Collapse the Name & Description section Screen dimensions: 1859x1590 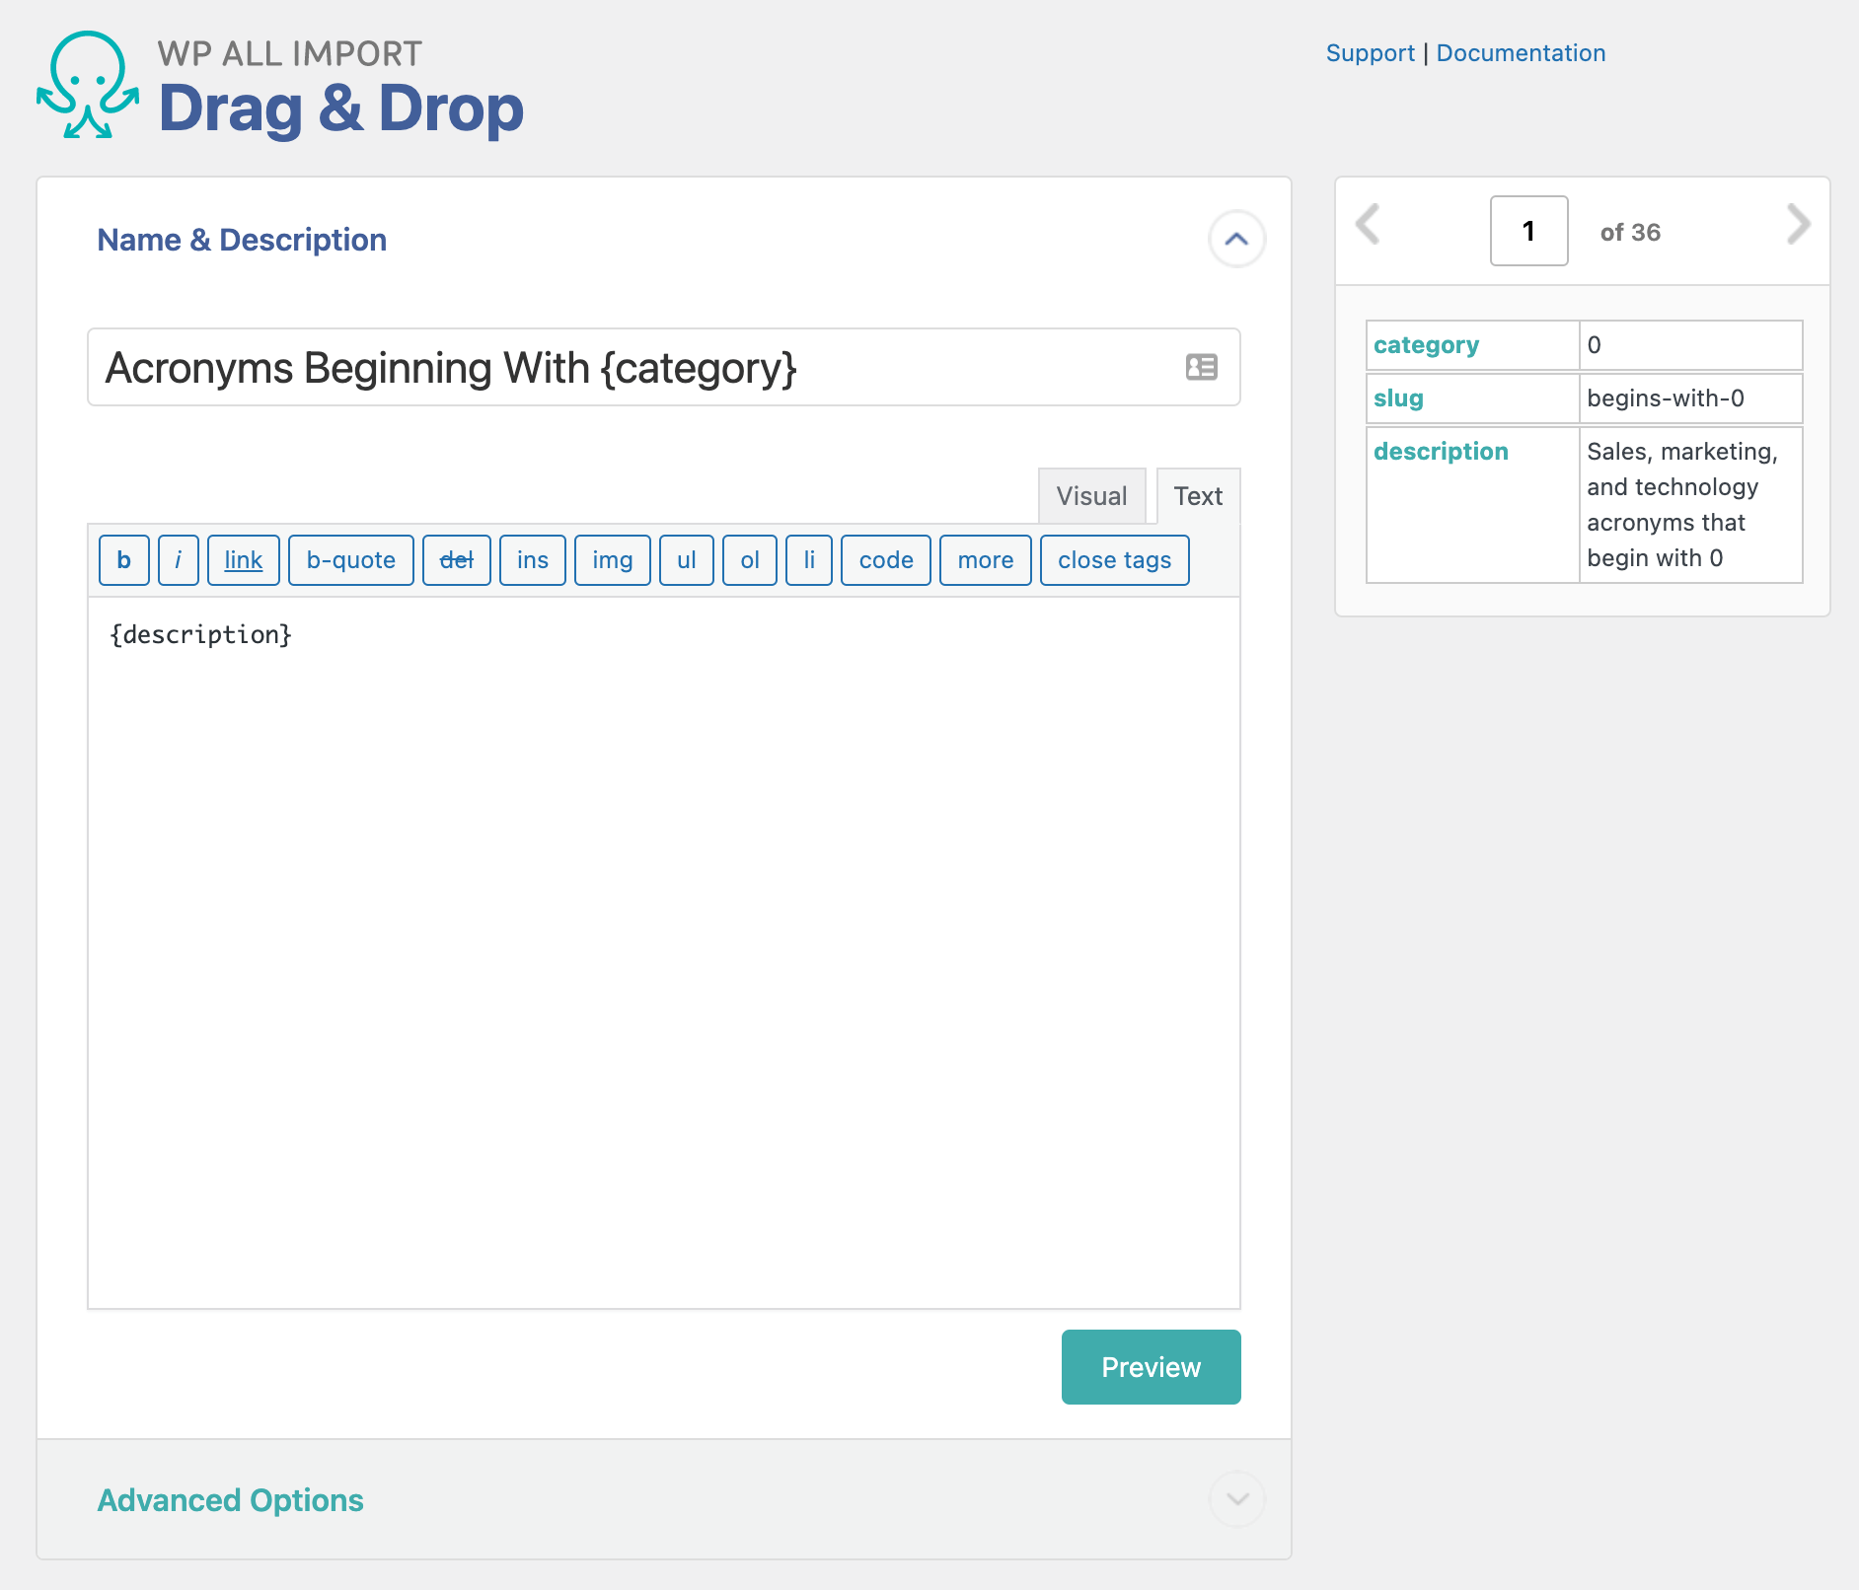pyautogui.click(x=1236, y=239)
